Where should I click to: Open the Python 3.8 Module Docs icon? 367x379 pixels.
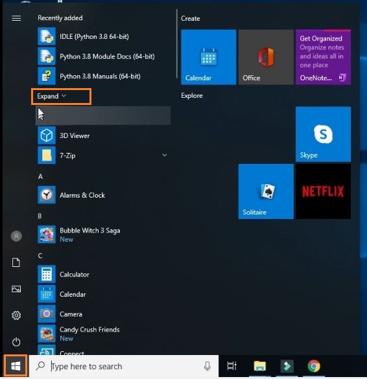pos(47,56)
